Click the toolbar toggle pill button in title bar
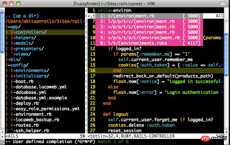The image size is (230, 145). [x=223, y=4]
